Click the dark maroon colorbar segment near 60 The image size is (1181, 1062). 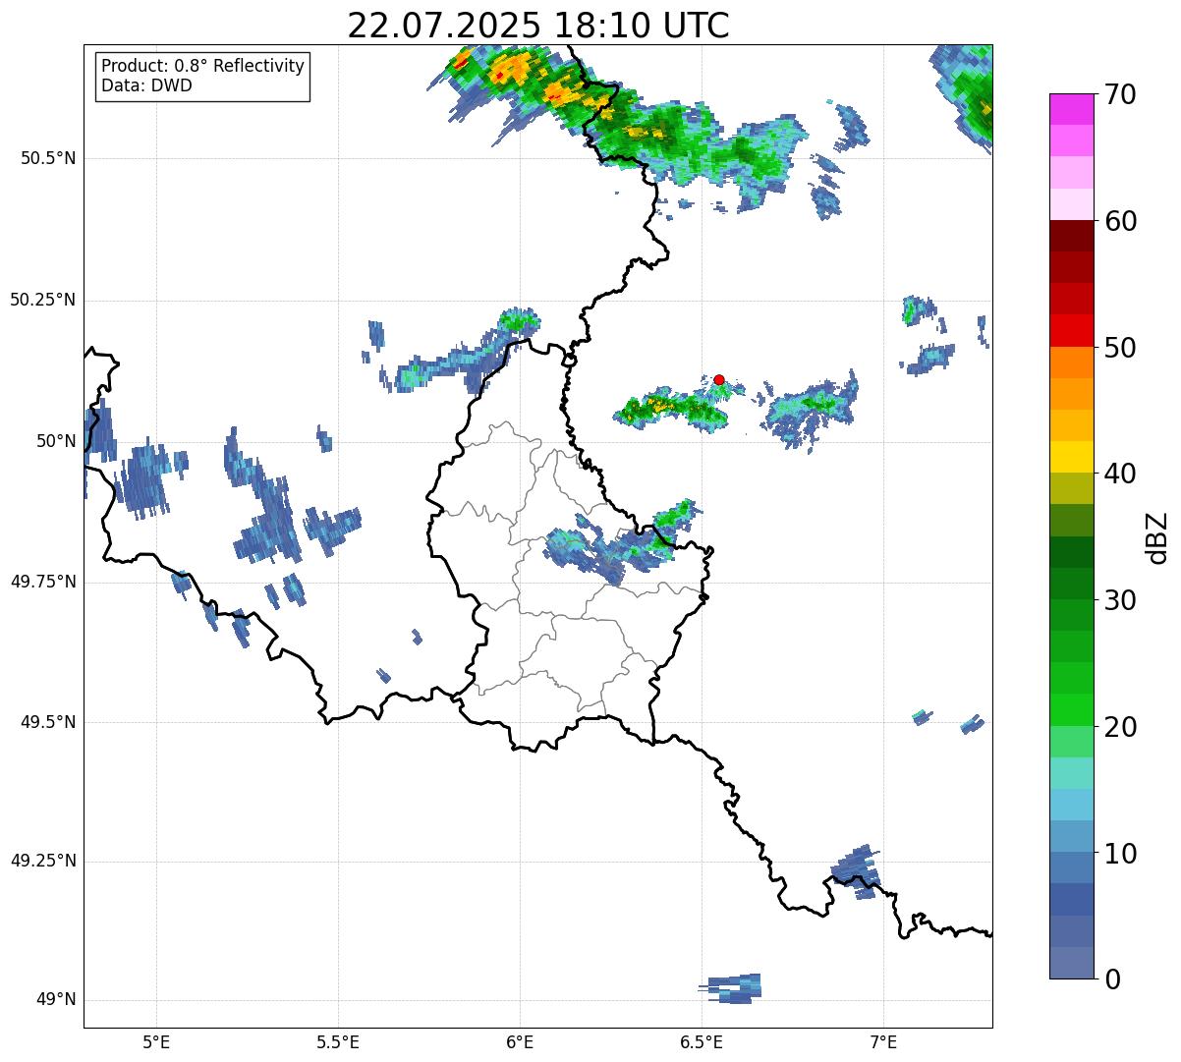[1072, 236]
